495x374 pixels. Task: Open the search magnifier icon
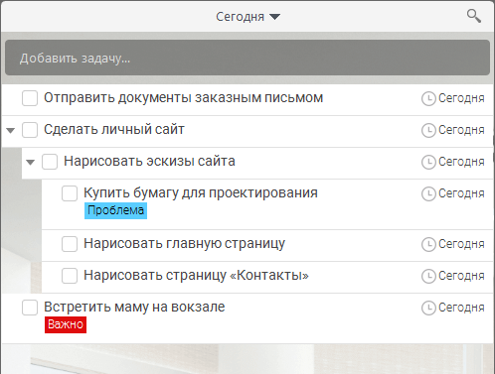tap(474, 16)
